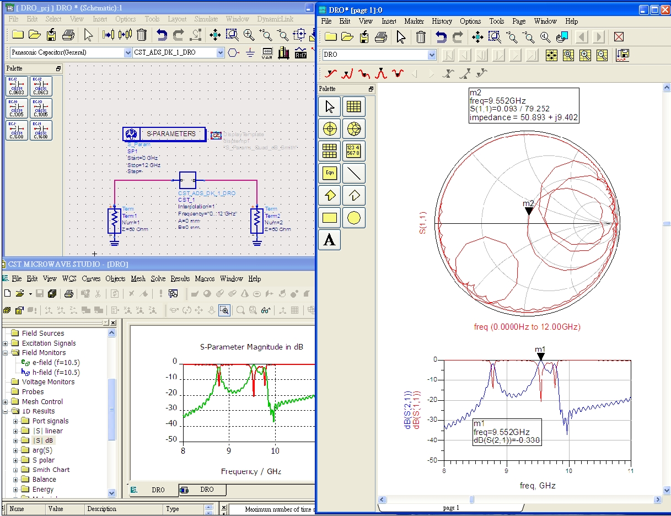Choose the List (numeric table) tool in the display palette
This screenshot has width=671, height=516.
coord(354,151)
